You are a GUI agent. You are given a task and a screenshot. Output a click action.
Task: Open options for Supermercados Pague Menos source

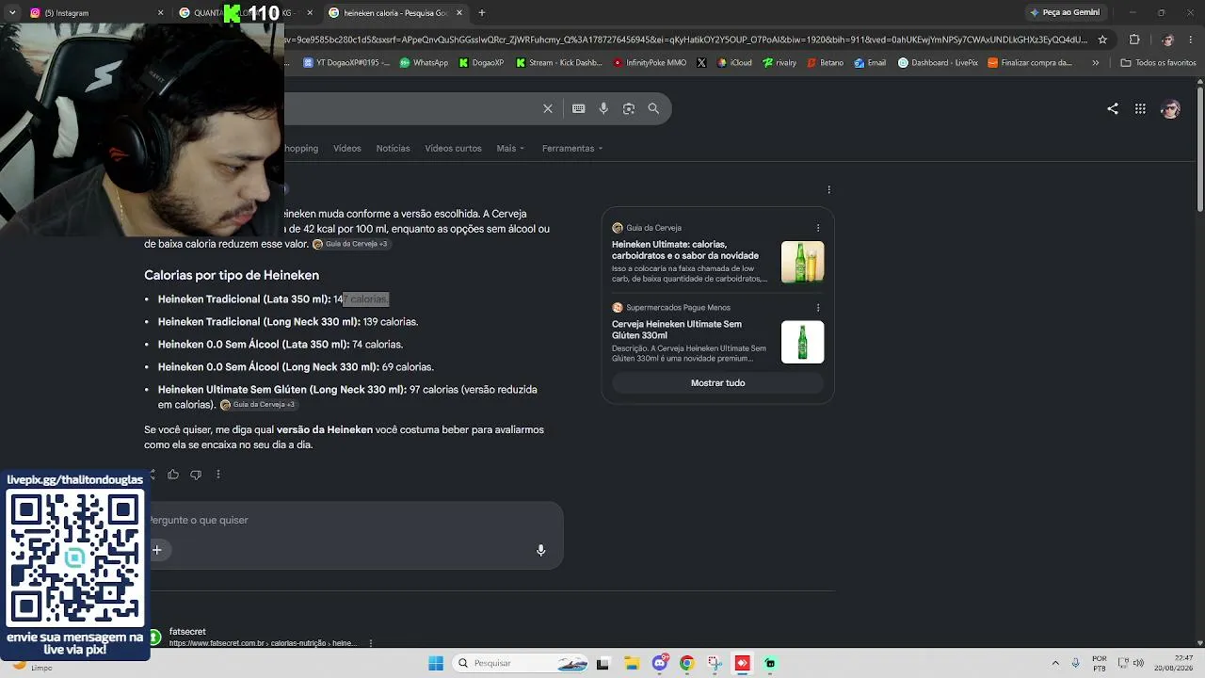(818, 308)
